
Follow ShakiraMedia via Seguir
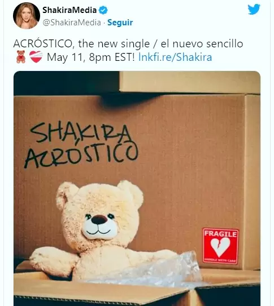coord(120,23)
